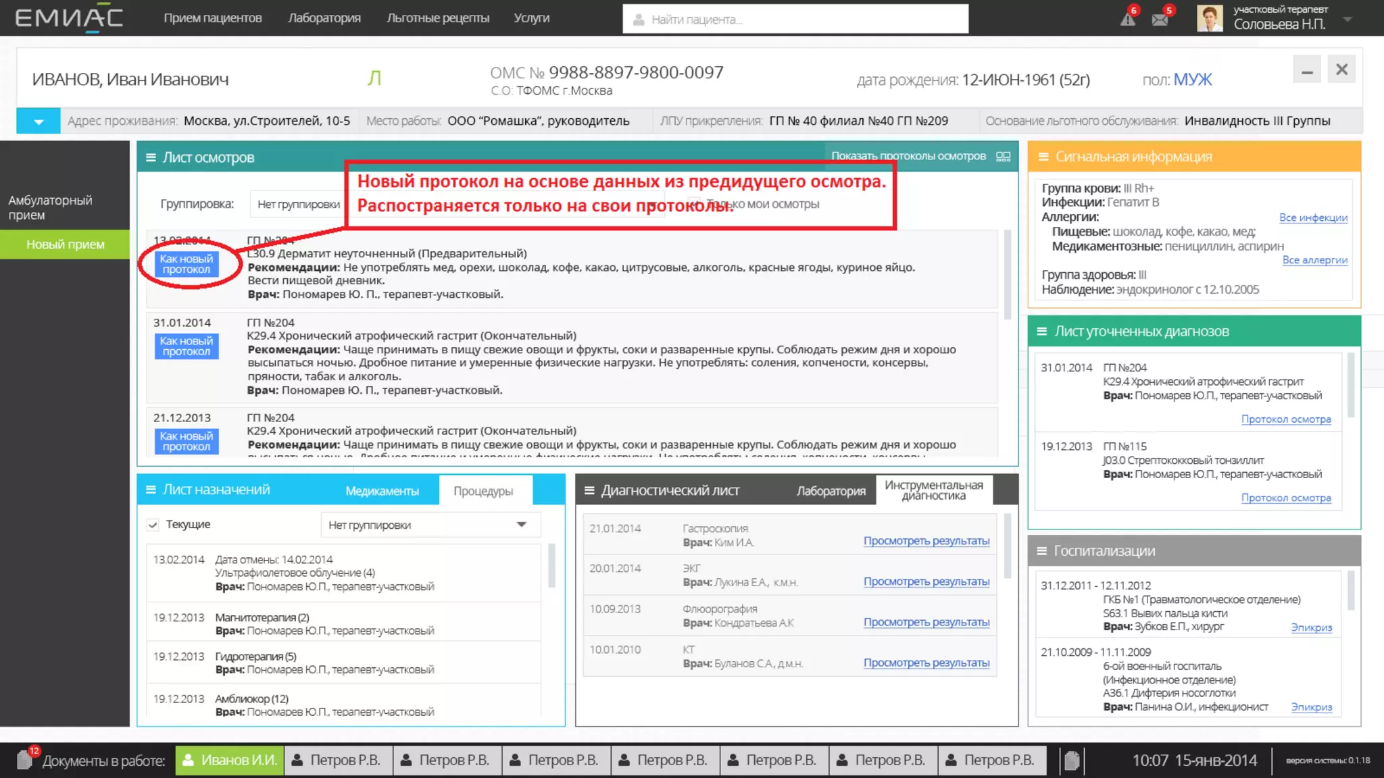Toggle the Только мои осмотры checkbox
Viewport: 1384px width, 778px height.
[x=694, y=203]
